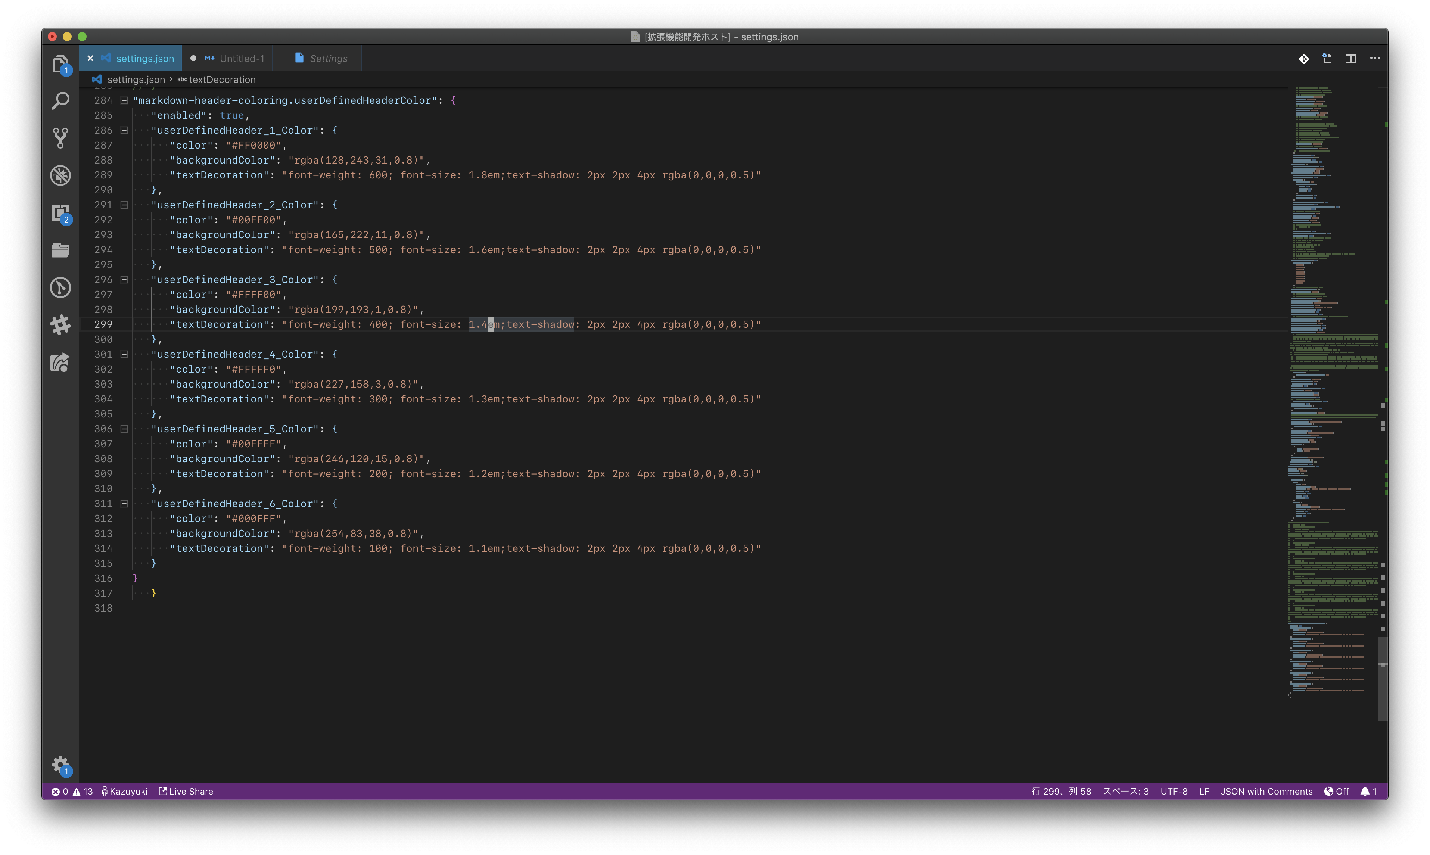
Task: Click the split editor icon
Action: tap(1350, 59)
